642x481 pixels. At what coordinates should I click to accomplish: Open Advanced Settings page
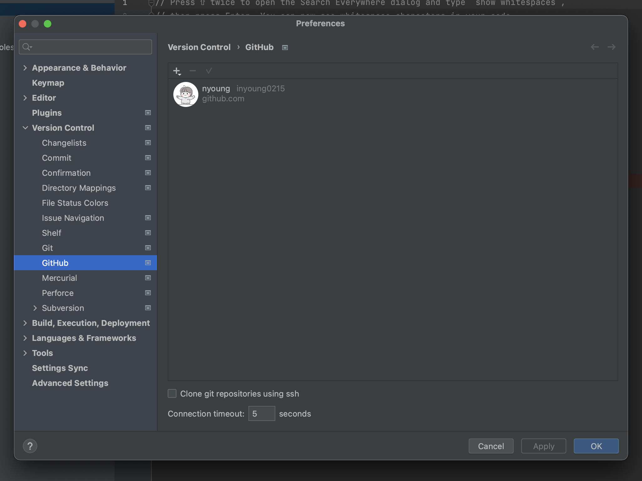(85, 383)
